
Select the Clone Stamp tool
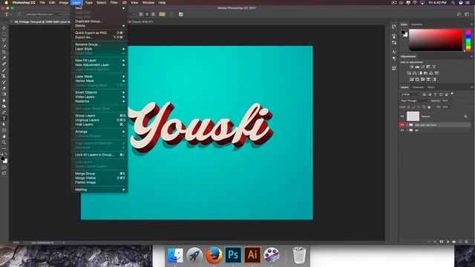click(x=4, y=76)
